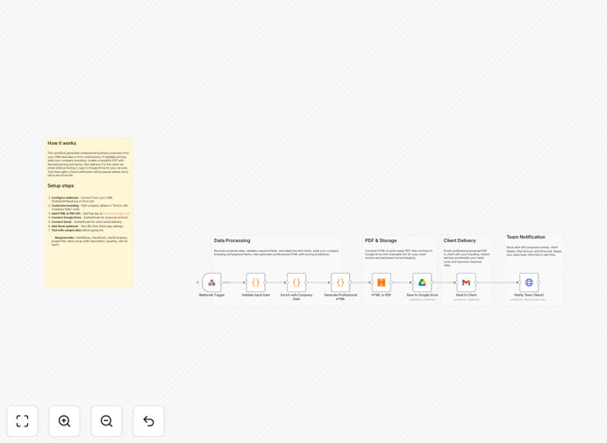Click the 'Validate Input Data' label

coord(255,295)
